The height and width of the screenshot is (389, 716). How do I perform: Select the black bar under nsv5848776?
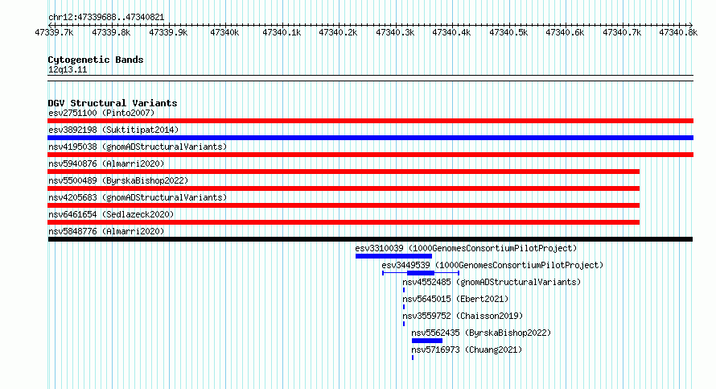[x=370, y=239]
